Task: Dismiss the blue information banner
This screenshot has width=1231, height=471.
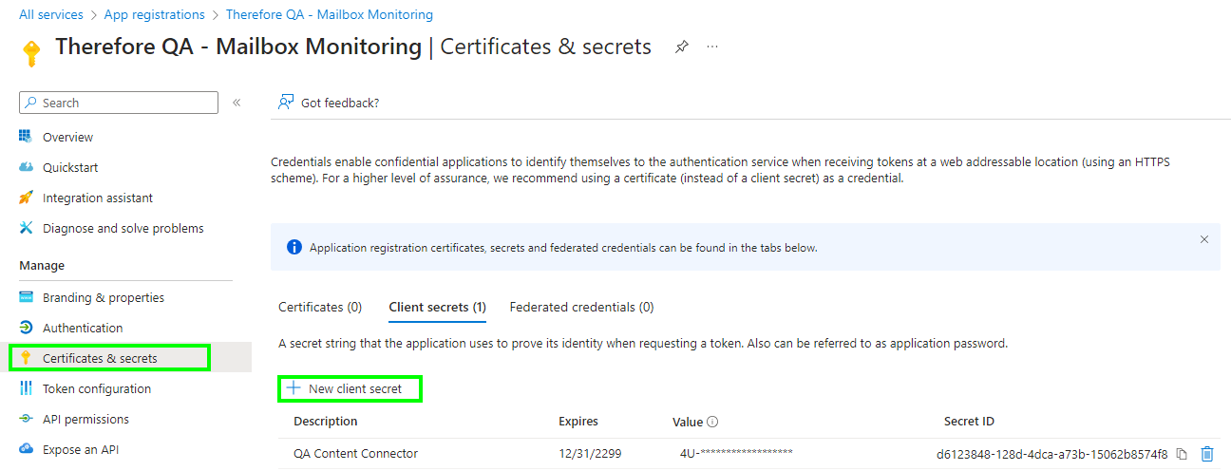Action: 1204,239
